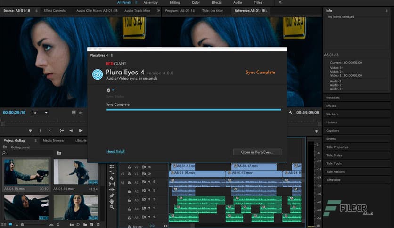Toggle V2 track eye visibility
394x228 pixels.
(x=149, y=167)
